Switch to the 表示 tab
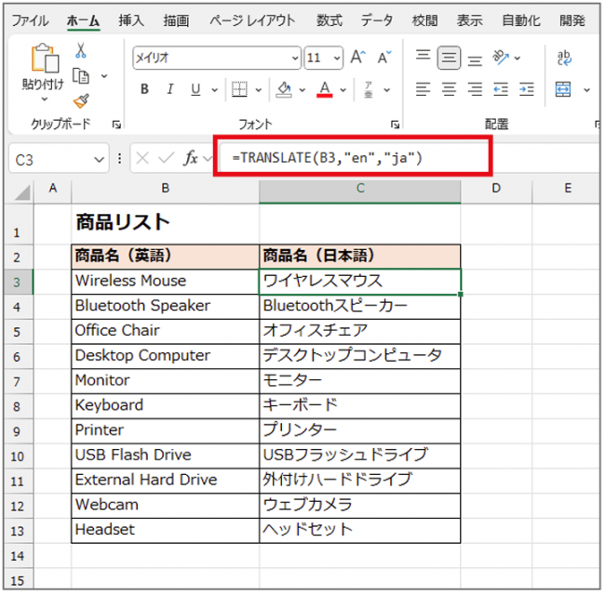This screenshot has width=605, height=595. 469,20
